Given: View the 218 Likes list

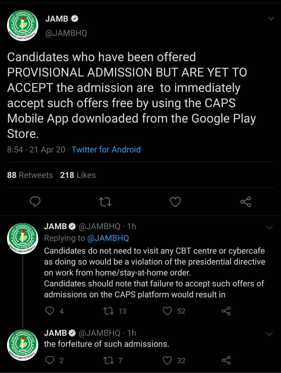Looking at the screenshot, I should point(78,175).
